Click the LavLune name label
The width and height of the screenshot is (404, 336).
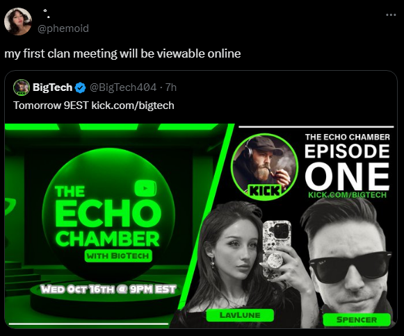pyautogui.click(x=240, y=315)
